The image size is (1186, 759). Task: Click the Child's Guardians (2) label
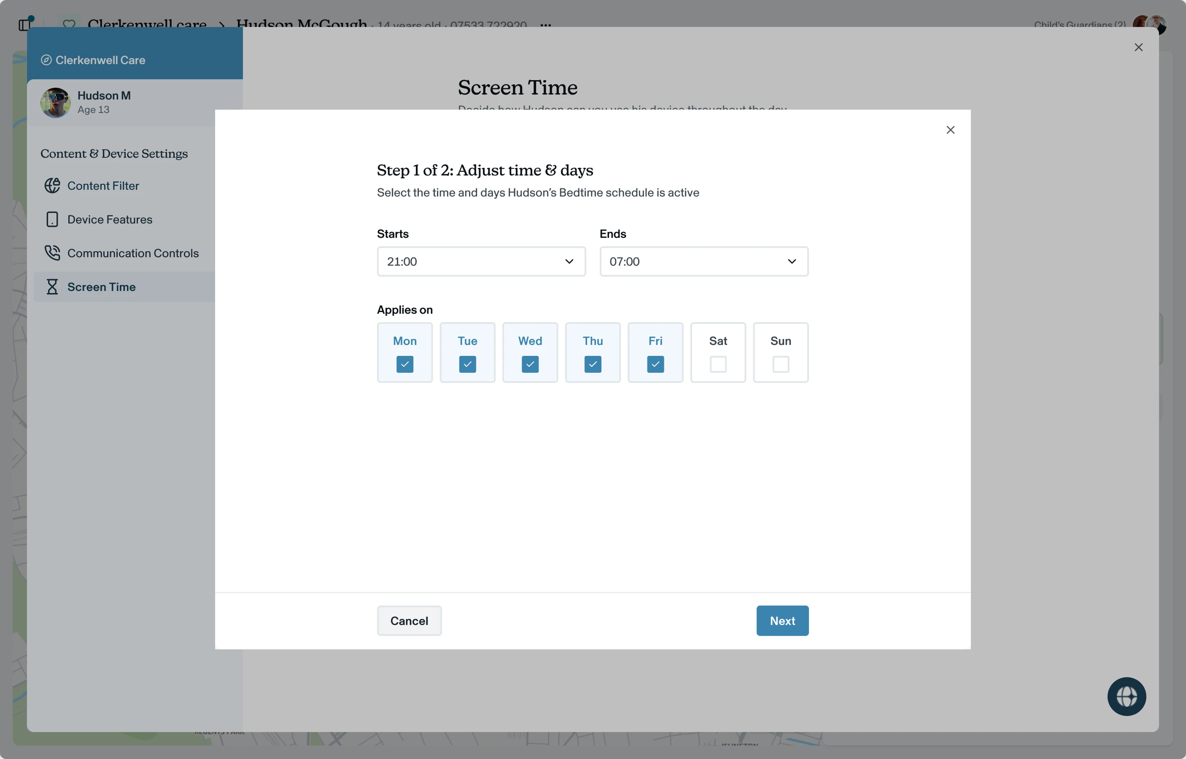click(1080, 24)
